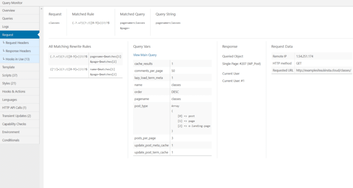Image resolution: width=353 pixels, height=188 pixels.
Task: Open the Languages panel
Action: (x=10, y=100)
